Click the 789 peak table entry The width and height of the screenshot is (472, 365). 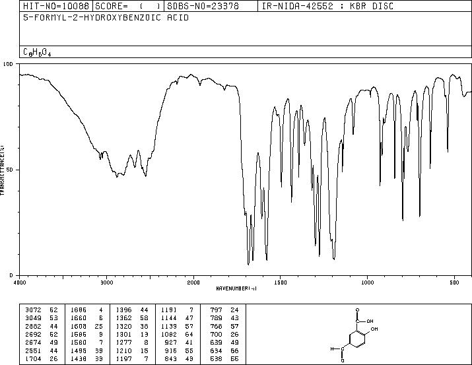[224, 317]
